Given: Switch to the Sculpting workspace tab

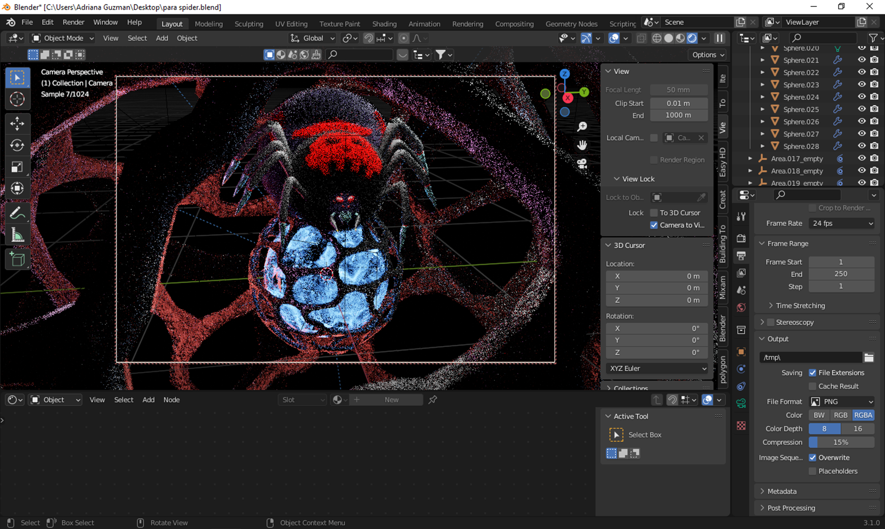Looking at the screenshot, I should [x=249, y=24].
